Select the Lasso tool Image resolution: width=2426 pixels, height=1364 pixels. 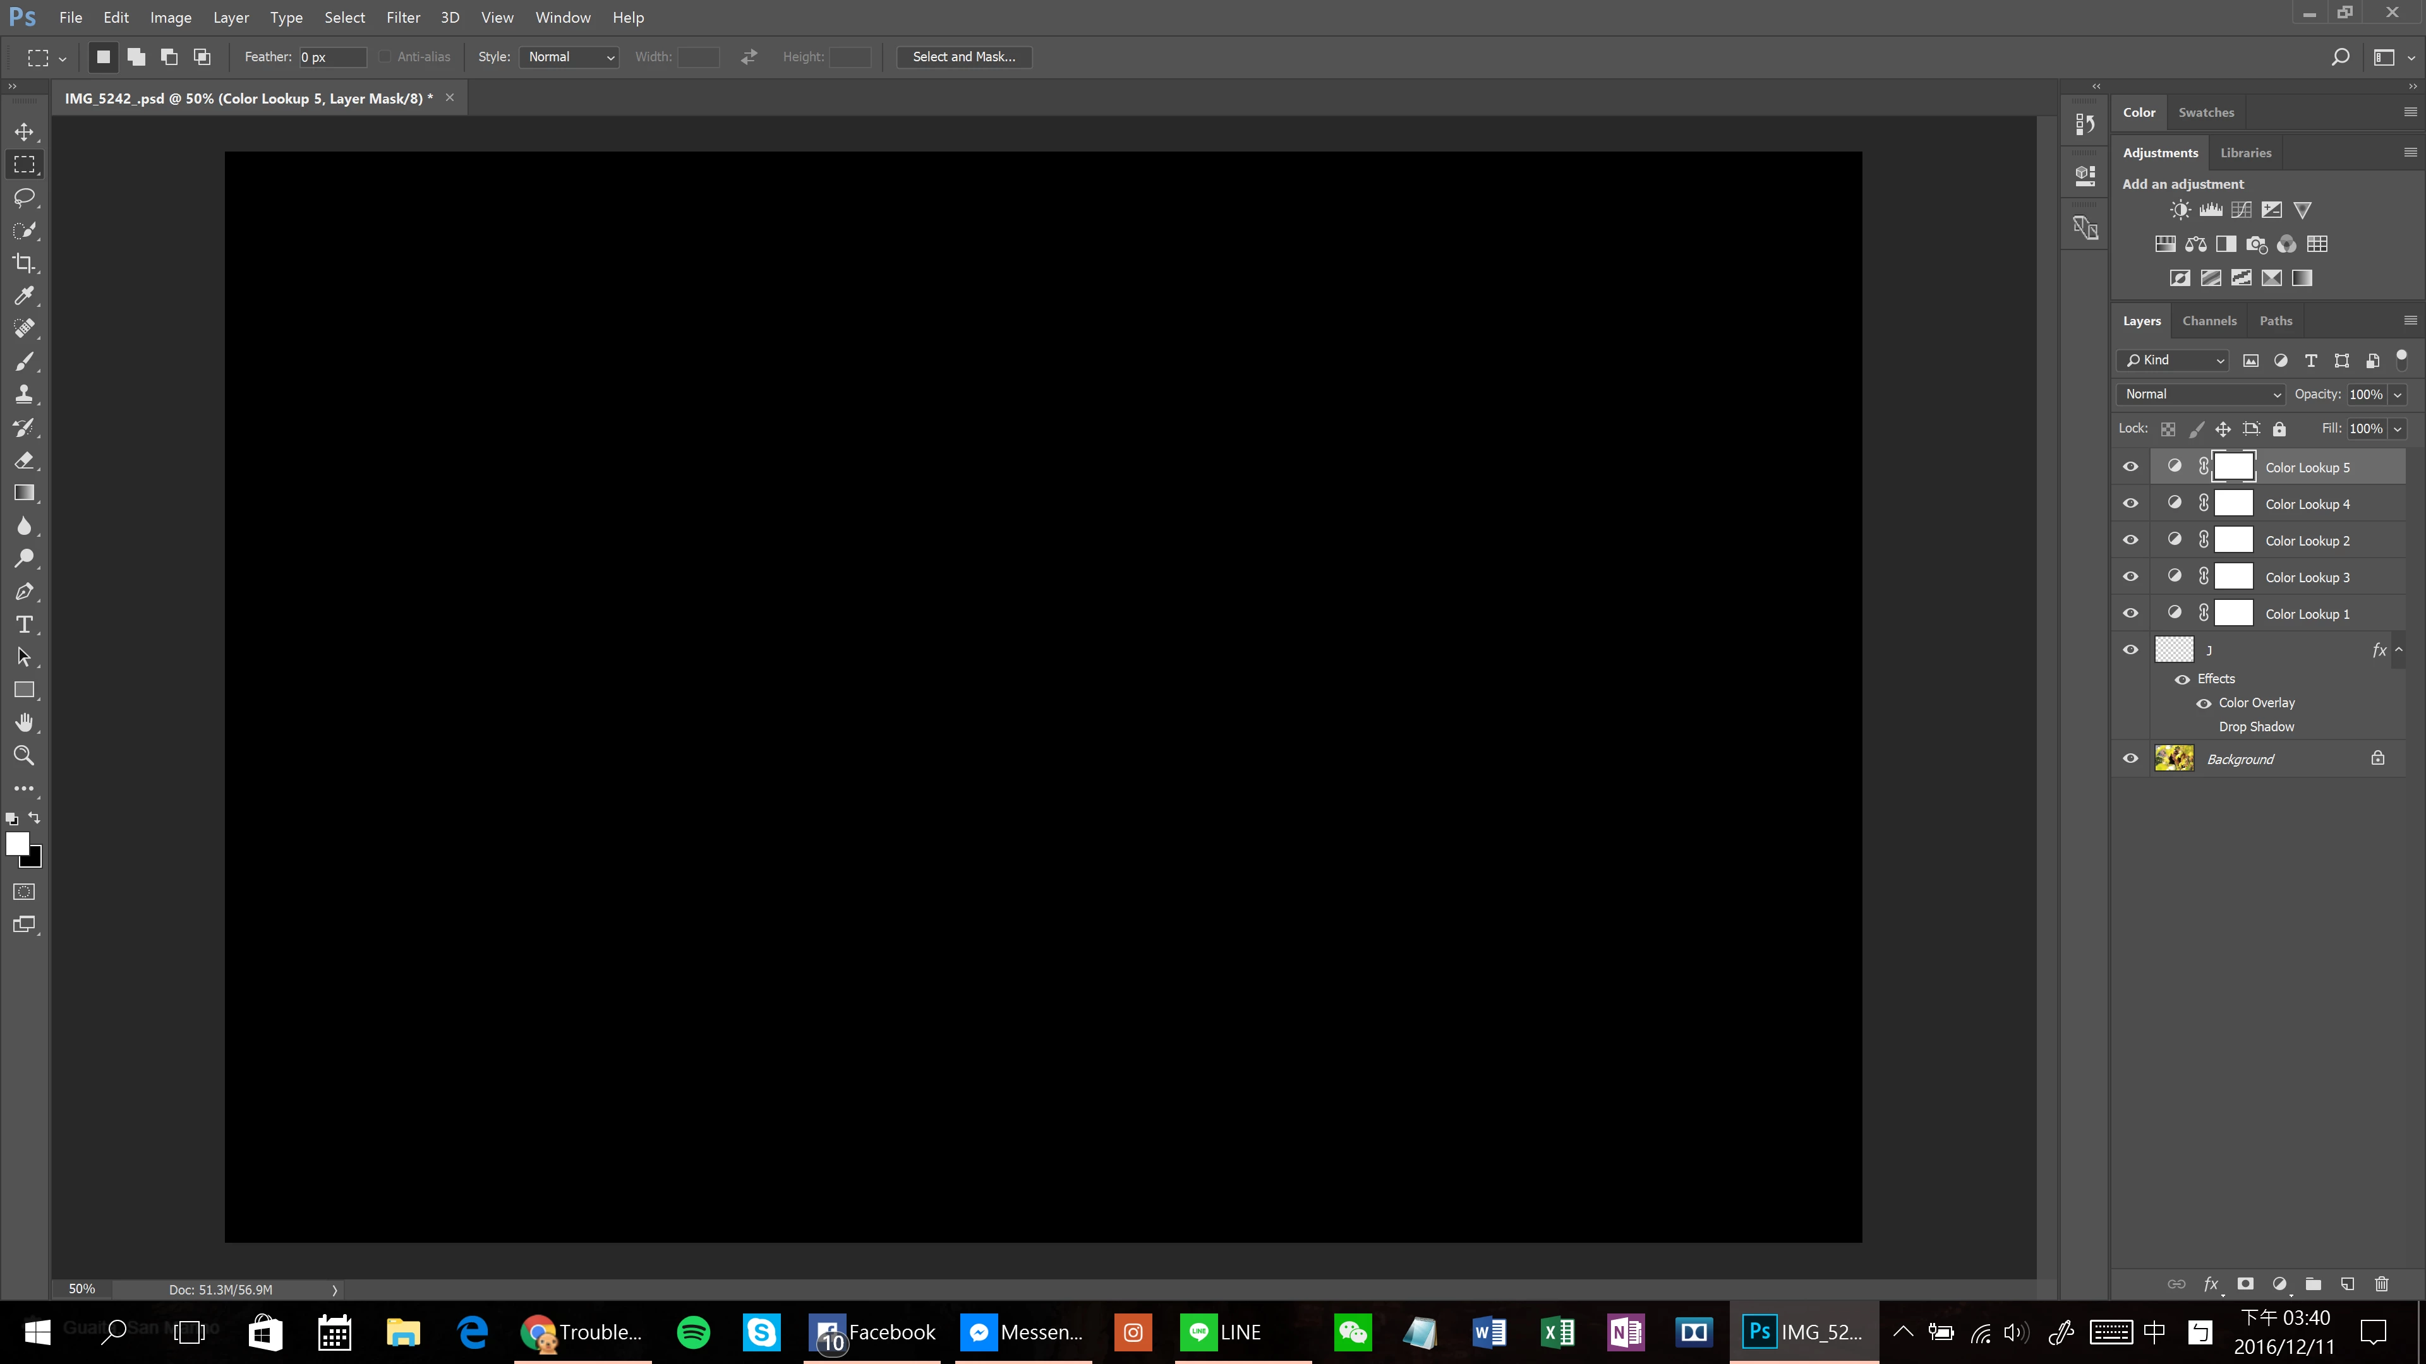pos(25,198)
